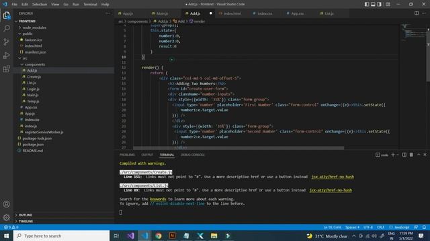The width and height of the screenshot is (430, 241).
Task: Open the Terminal menu
Action: coord(90,5)
